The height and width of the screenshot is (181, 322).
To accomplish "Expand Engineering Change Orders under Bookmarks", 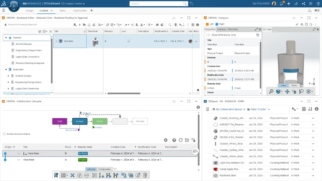I will (x=8, y=82).
